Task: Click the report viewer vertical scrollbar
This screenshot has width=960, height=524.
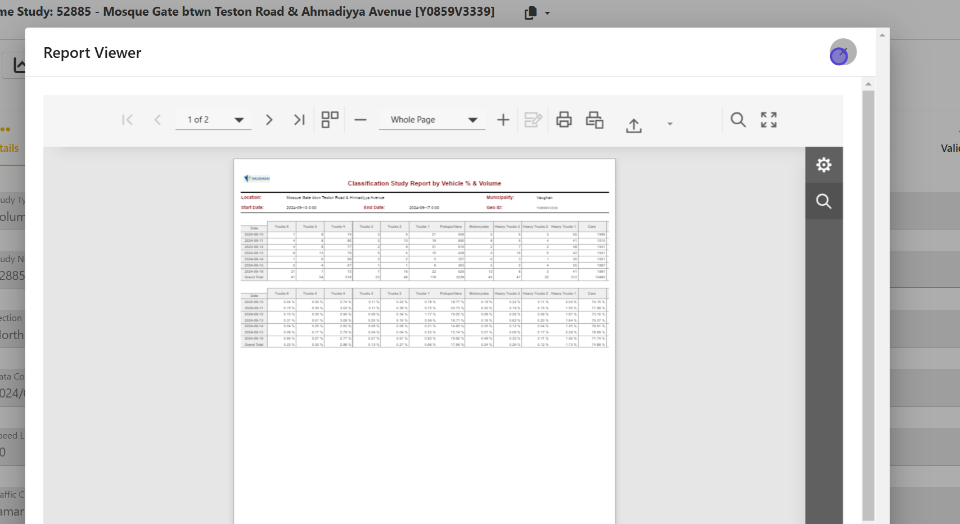Action: [x=868, y=304]
